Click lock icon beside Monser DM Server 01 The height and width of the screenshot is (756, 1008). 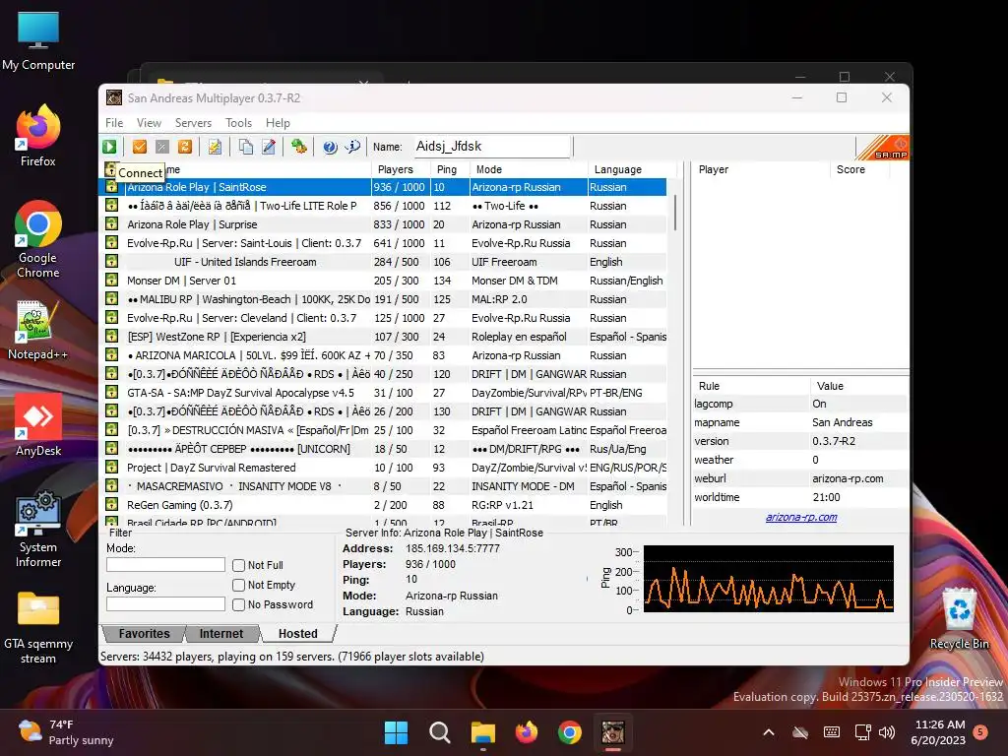click(112, 281)
